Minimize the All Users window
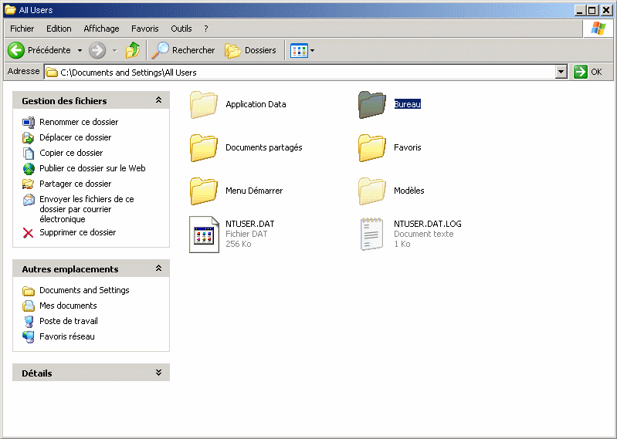The height and width of the screenshot is (439, 617). tap(579, 10)
